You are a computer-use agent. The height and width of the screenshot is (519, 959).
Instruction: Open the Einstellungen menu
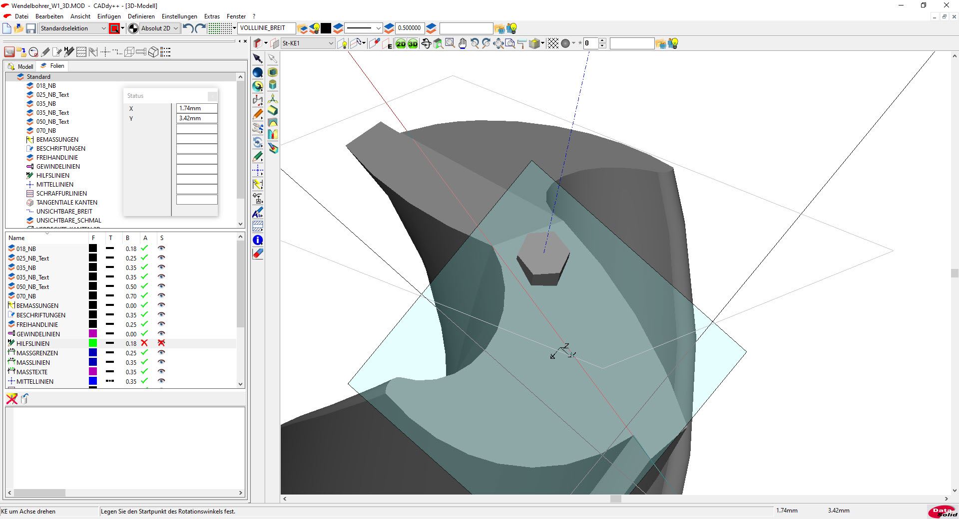click(x=179, y=16)
